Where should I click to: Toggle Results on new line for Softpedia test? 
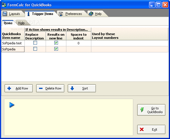click(x=56, y=43)
